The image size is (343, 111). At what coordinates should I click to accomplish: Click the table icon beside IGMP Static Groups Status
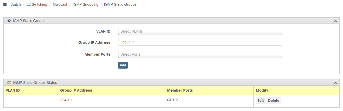coord(9,83)
